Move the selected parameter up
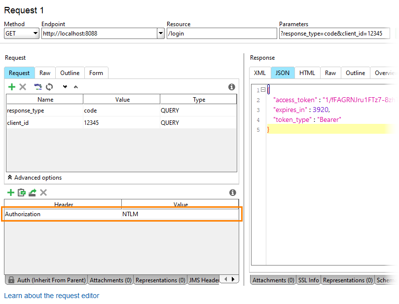Viewport: 399px width, 304px height. point(76,87)
